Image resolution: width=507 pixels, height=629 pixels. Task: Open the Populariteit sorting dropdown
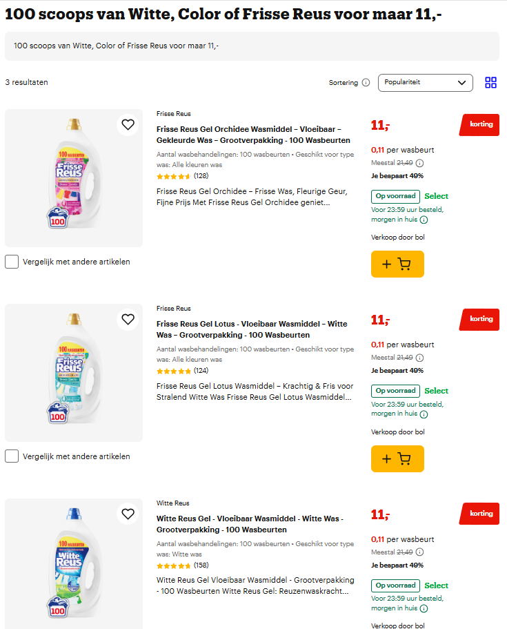coord(425,82)
